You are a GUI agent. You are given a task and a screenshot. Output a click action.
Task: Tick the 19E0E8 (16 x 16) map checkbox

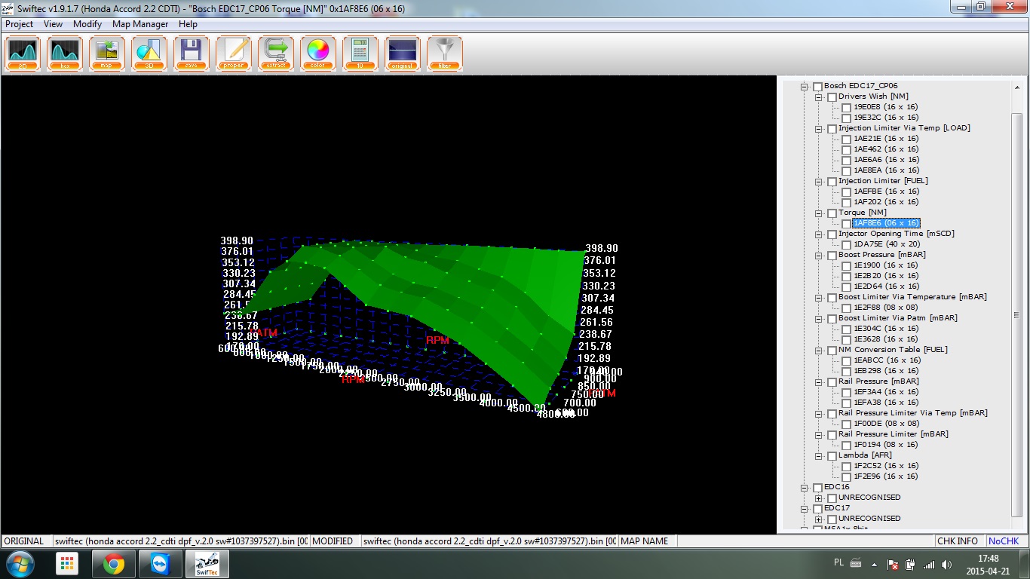pos(847,108)
